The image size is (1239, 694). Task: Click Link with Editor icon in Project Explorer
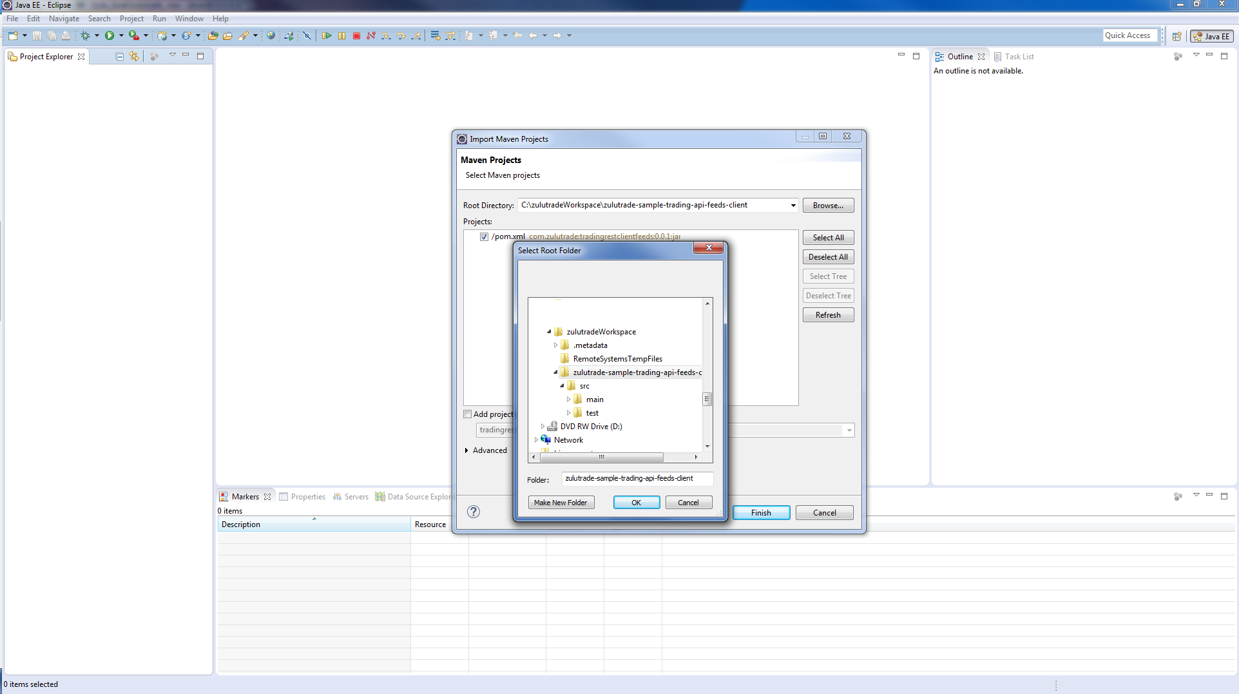tap(134, 57)
